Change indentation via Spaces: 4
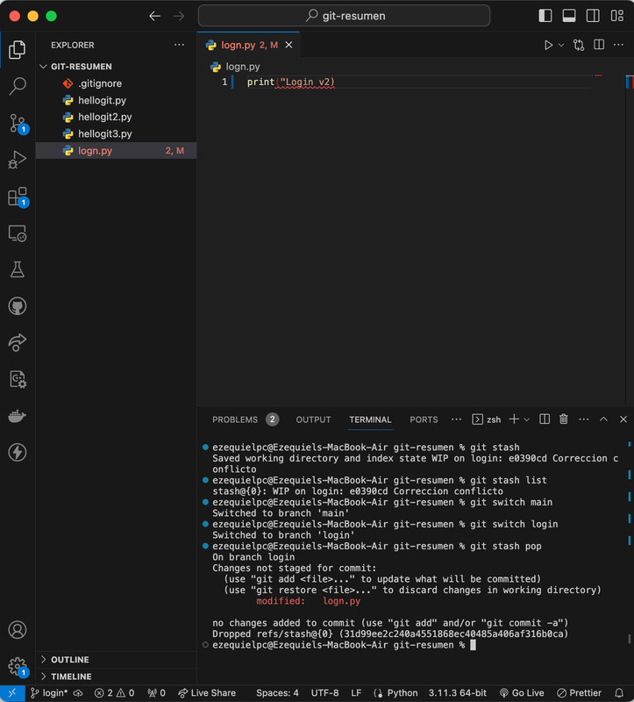 277,693
